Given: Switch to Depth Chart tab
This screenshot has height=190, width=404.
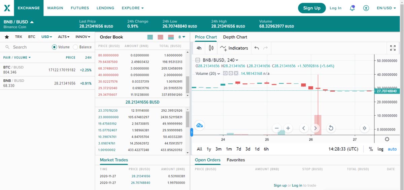Looking at the screenshot, I should (x=235, y=37).
